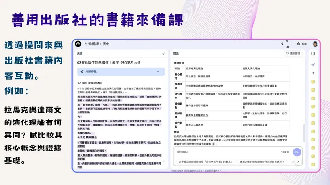Expand the 來源導覽 dropdown arrow
The width and height of the screenshot is (330, 185).
pyautogui.click(x=158, y=72)
